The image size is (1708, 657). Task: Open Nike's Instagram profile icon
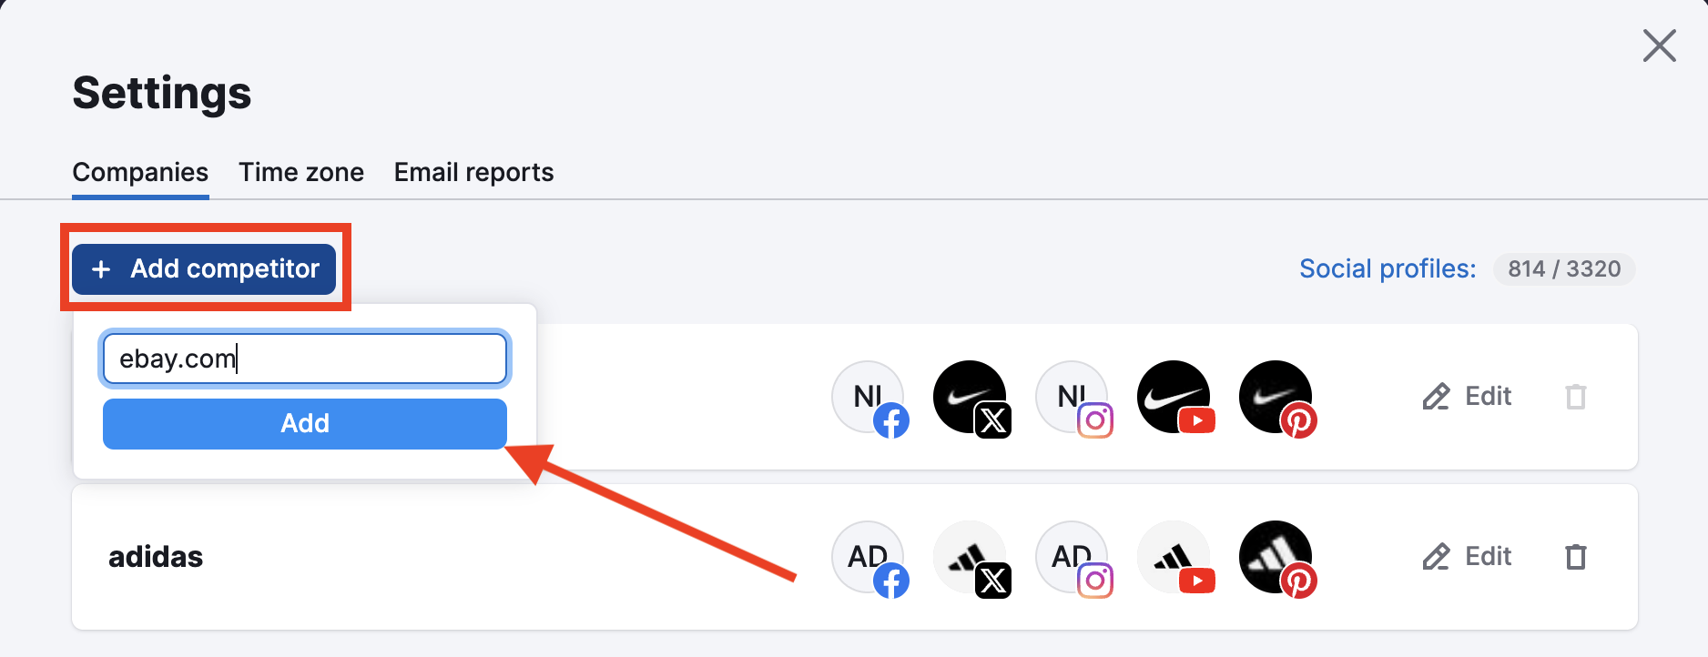1073,399
